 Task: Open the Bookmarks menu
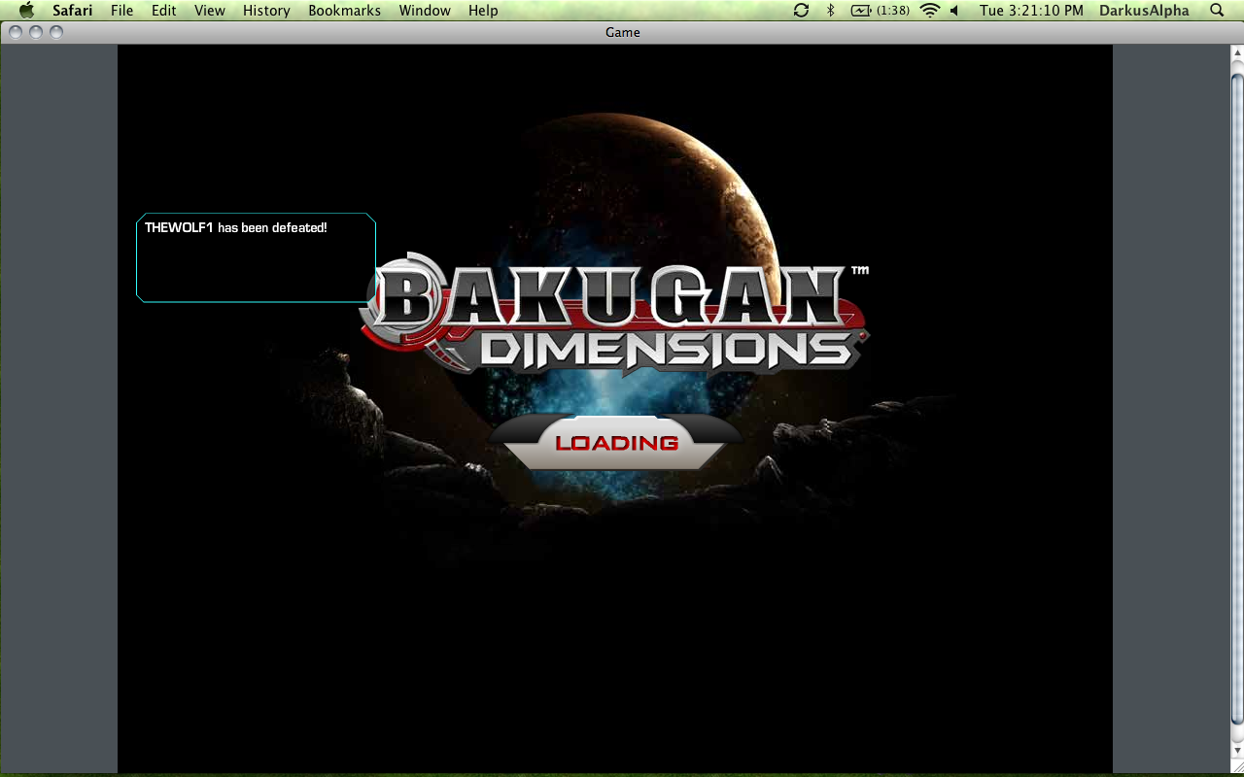click(x=344, y=11)
